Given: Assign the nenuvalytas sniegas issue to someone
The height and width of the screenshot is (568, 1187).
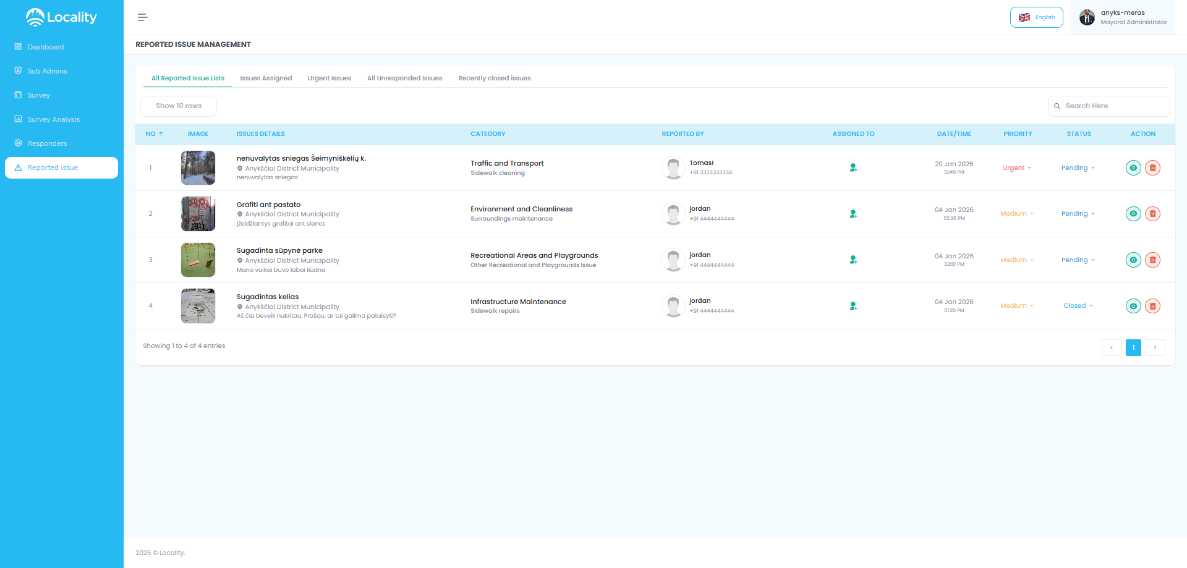Looking at the screenshot, I should 853,167.
